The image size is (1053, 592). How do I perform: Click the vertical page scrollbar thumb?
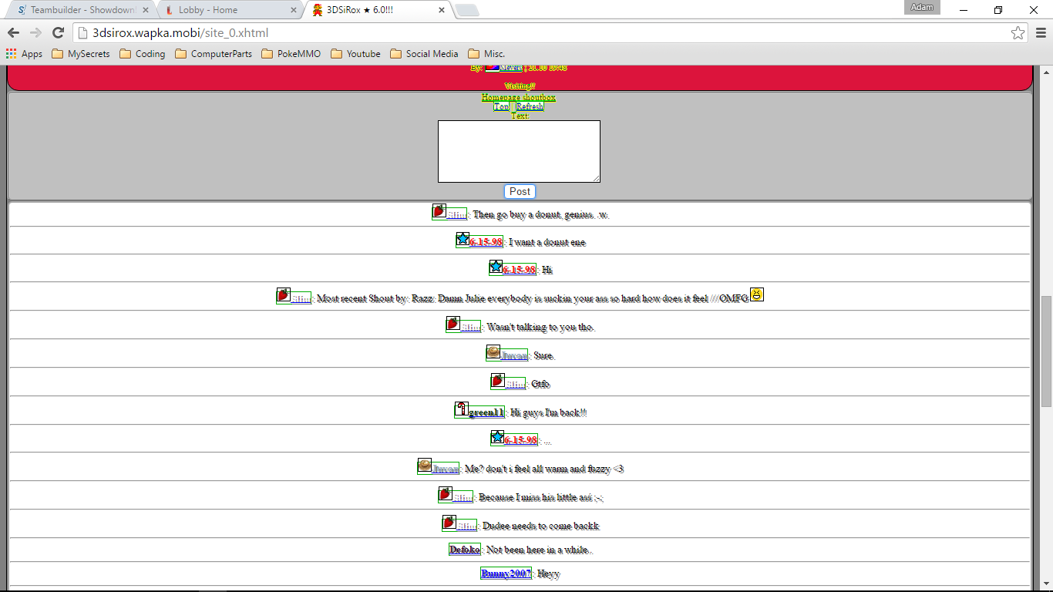(1046, 351)
